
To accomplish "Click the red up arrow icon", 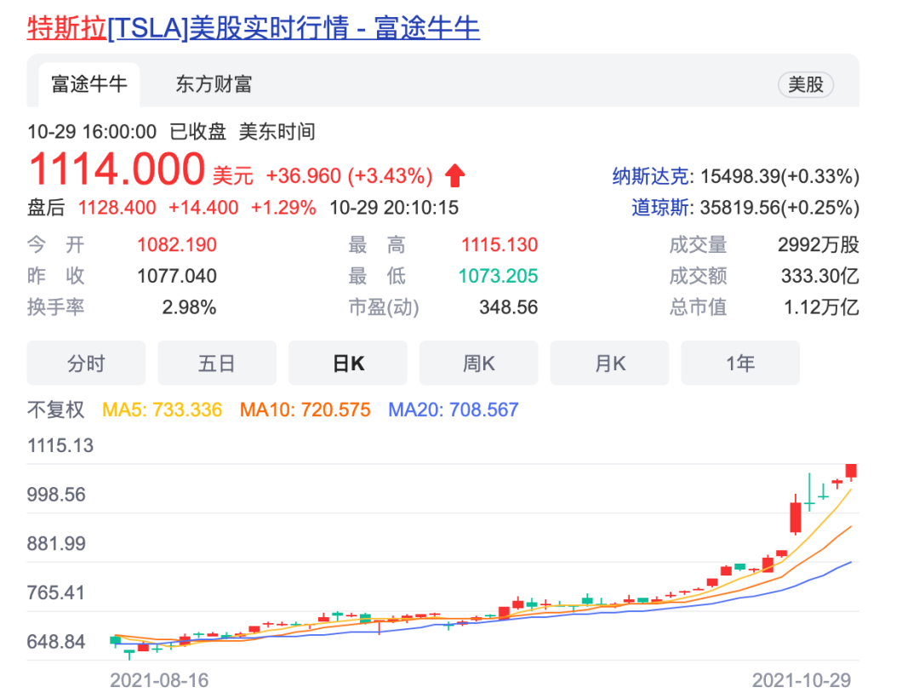I will click(455, 176).
